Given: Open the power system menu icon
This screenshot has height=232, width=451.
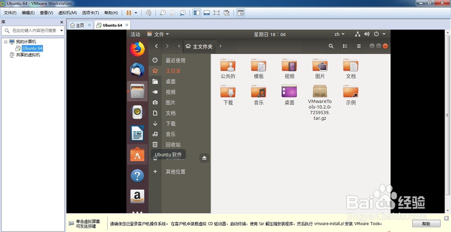Looking at the screenshot, I should tap(376, 34).
